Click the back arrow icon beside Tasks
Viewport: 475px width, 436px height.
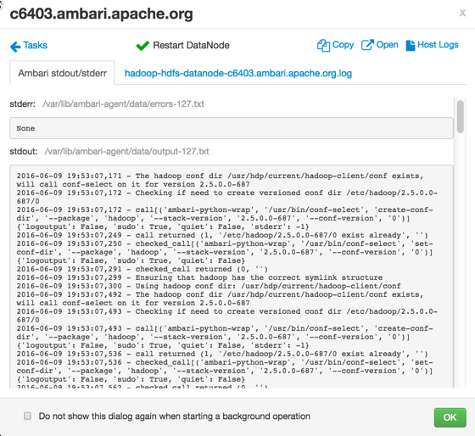coord(15,47)
